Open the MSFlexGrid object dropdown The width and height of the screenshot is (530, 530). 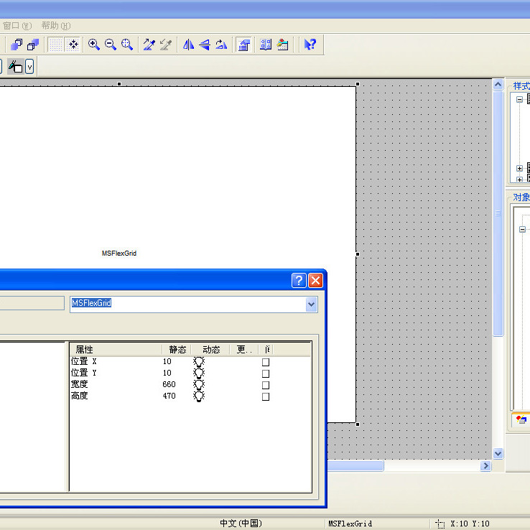[x=311, y=304]
